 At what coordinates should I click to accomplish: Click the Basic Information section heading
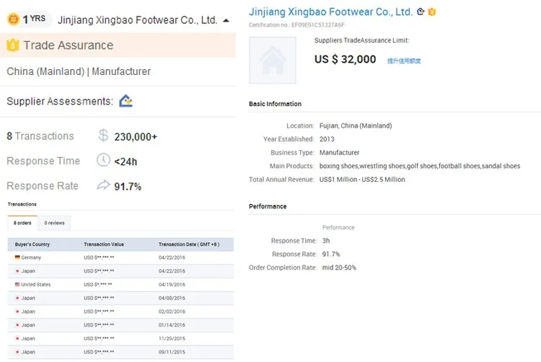tap(275, 104)
